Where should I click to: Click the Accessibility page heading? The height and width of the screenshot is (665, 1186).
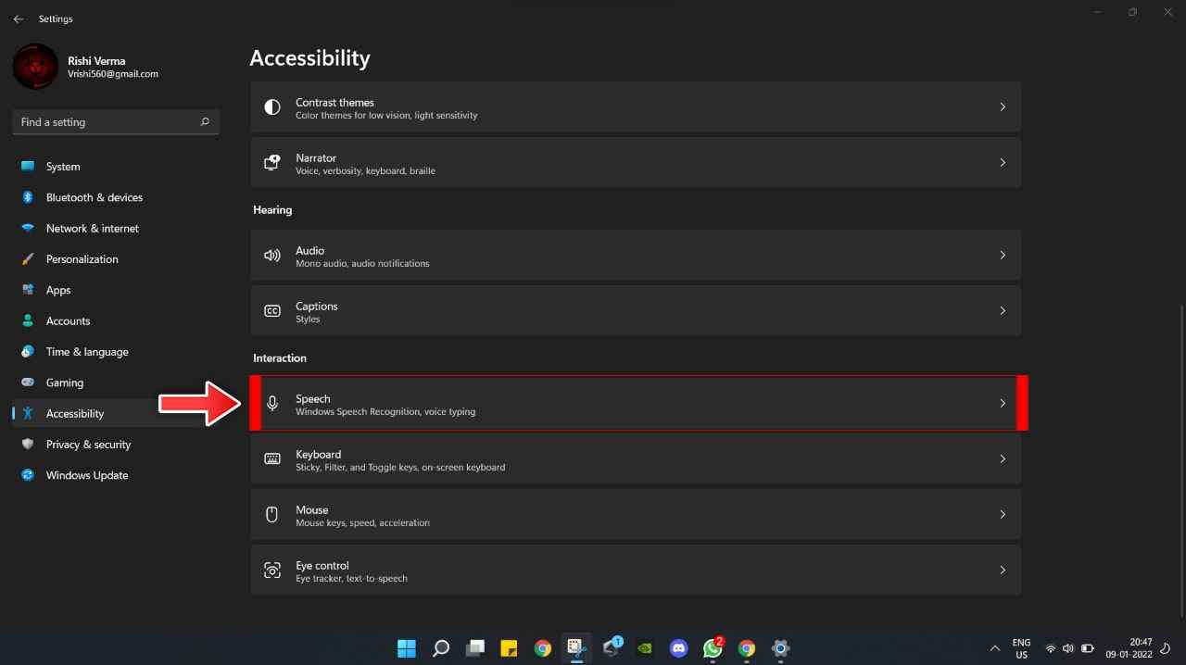[309, 58]
